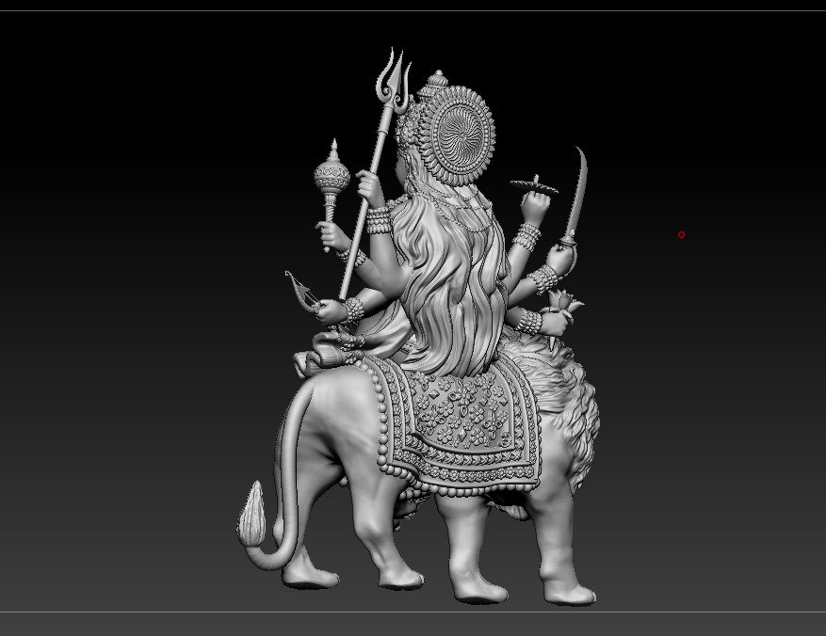Click the crown top above the halo
The width and height of the screenshot is (826, 636).
point(434,83)
